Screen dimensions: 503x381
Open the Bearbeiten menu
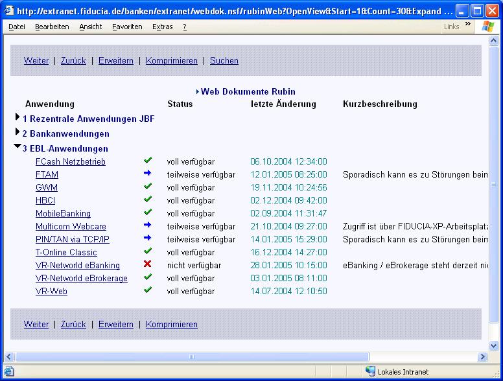[52, 27]
